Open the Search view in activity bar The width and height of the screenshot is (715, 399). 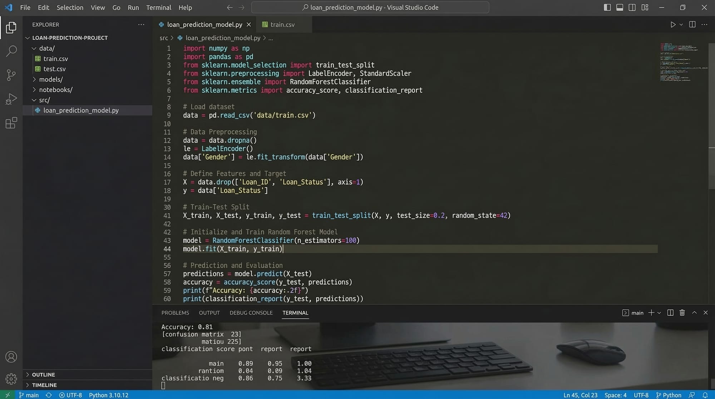[x=11, y=51]
